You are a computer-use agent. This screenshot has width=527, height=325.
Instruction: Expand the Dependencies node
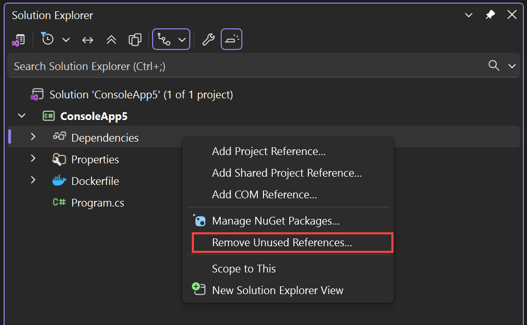[x=33, y=136]
